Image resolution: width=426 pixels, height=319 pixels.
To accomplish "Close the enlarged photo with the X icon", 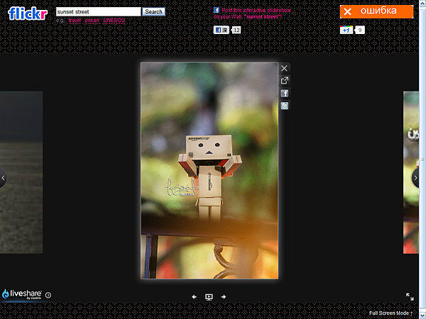I will click(x=284, y=68).
